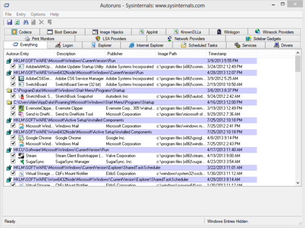Screen dimensions: 305x228
Task: Click the Delete X toolbar icon
Action: click(x=41, y=22)
